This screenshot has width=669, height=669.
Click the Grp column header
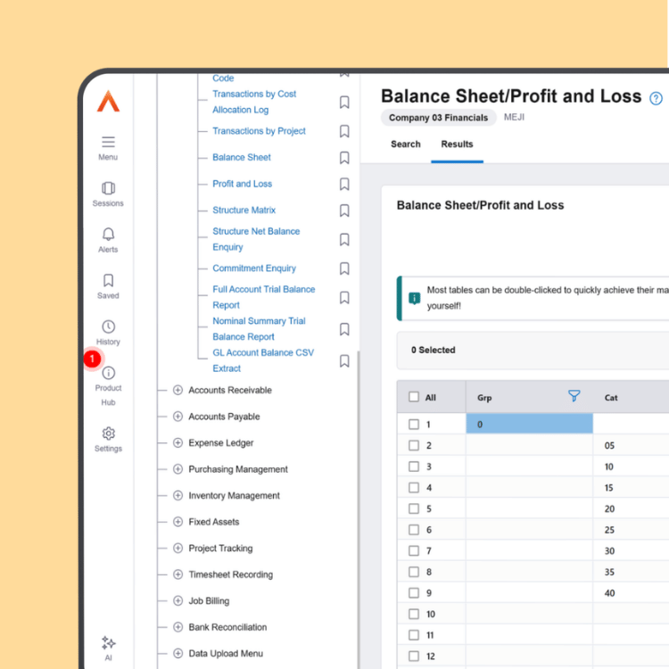click(484, 398)
